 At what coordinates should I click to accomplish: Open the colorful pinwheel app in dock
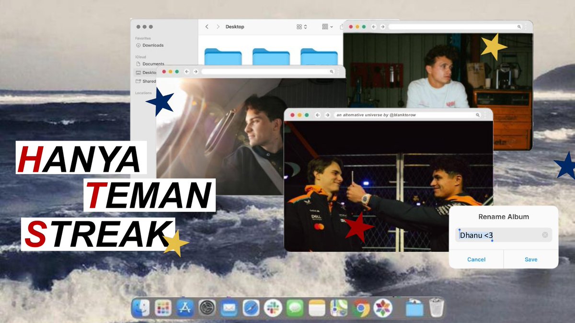[x=383, y=308]
